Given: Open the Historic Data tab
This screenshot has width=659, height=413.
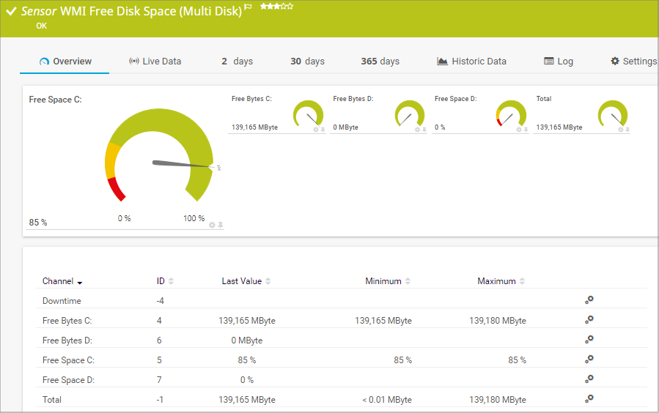Looking at the screenshot, I should tap(471, 62).
